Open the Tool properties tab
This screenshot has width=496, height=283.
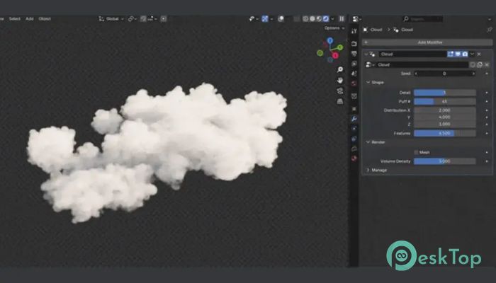pyautogui.click(x=354, y=30)
